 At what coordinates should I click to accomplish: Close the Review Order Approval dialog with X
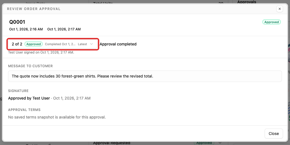pyautogui.click(x=279, y=9)
